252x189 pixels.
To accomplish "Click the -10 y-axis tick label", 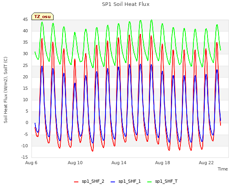I will [x=24, y=146].
